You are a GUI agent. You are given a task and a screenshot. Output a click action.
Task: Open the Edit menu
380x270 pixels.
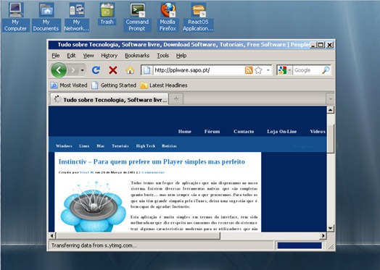coord(71,56)
